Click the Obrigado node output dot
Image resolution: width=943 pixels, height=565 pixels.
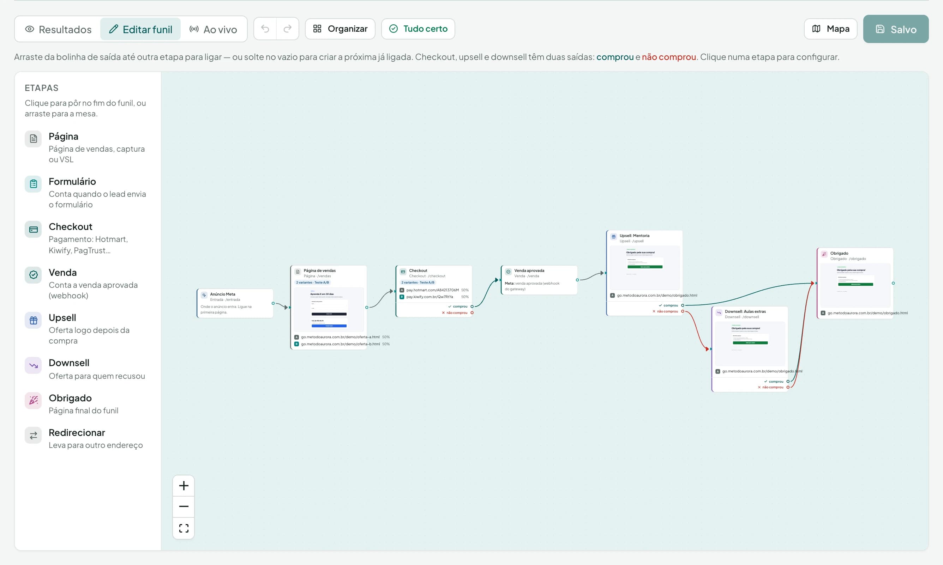click(893, 283)
